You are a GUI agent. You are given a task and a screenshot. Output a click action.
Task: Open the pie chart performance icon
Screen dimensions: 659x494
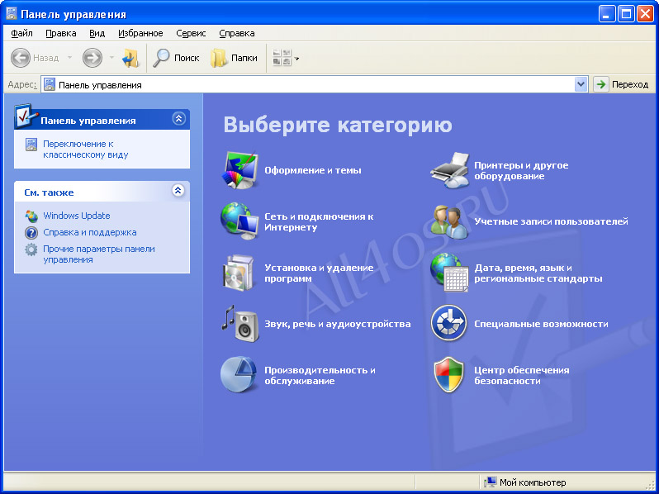tap(239, 374)
